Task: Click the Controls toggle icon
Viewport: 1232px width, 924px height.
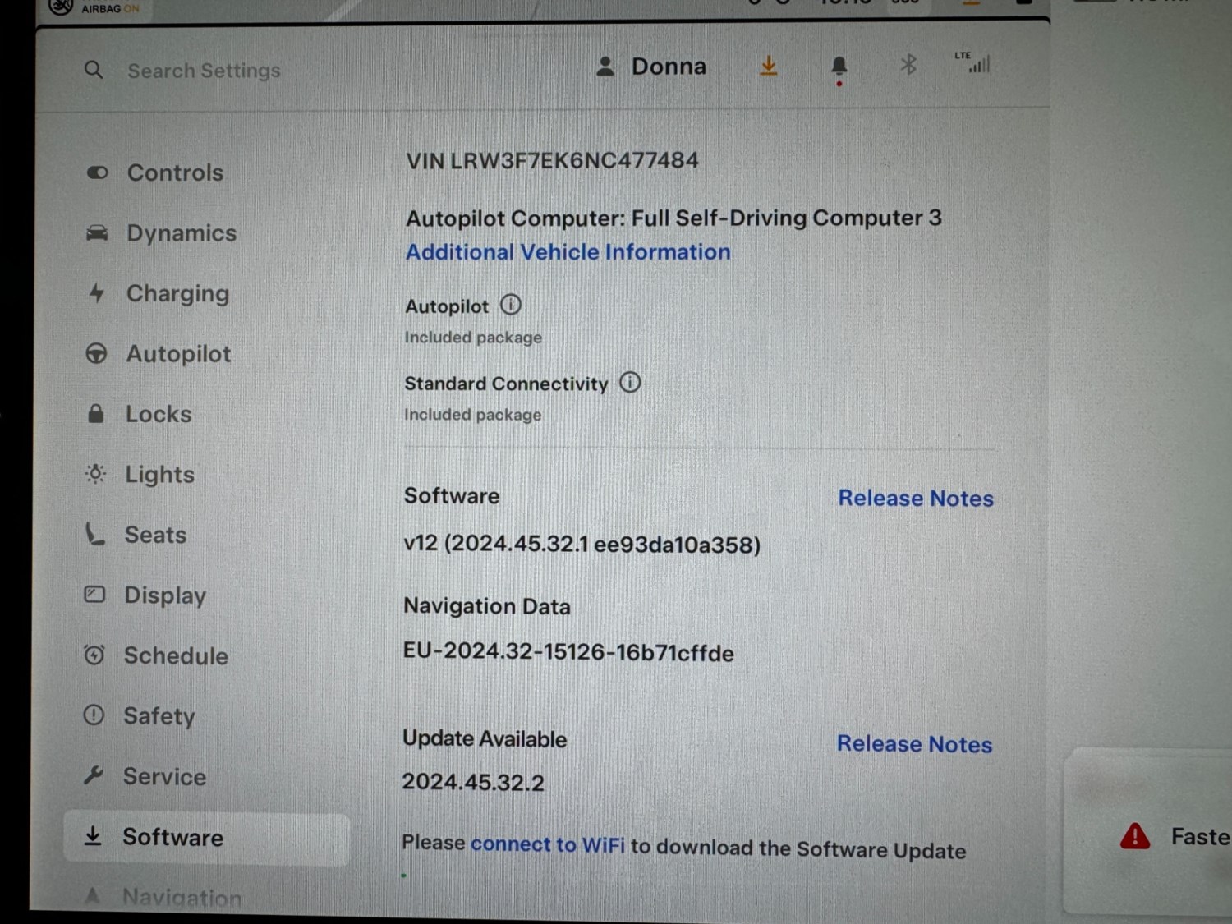Action: 97,172
